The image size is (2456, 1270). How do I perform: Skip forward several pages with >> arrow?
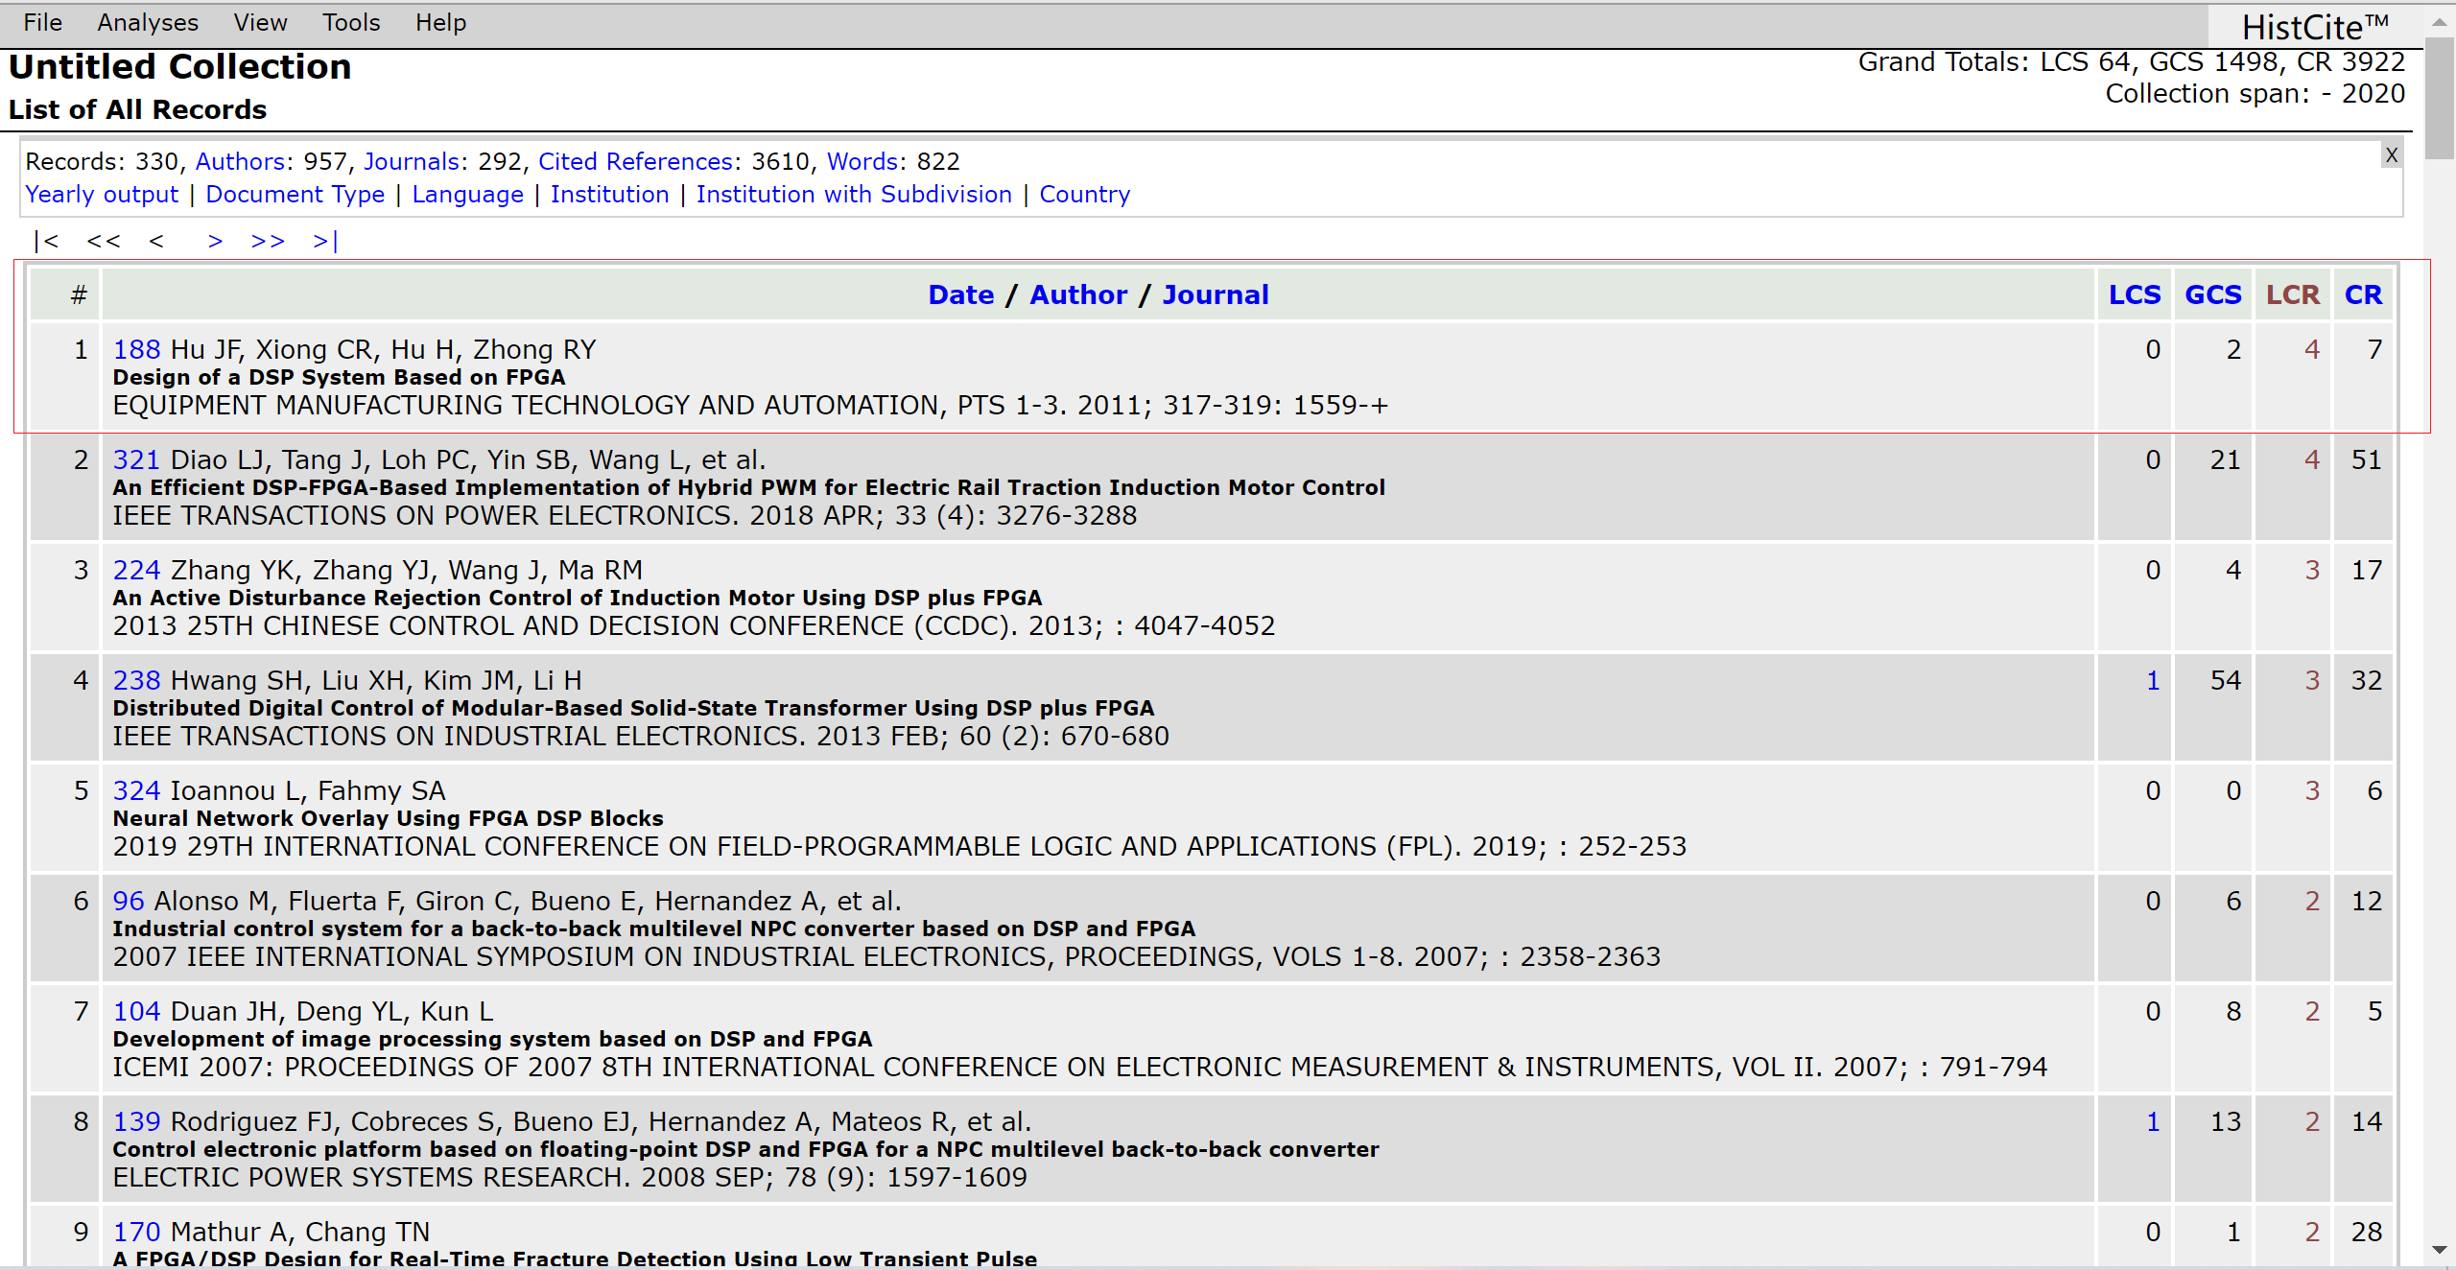268,241
